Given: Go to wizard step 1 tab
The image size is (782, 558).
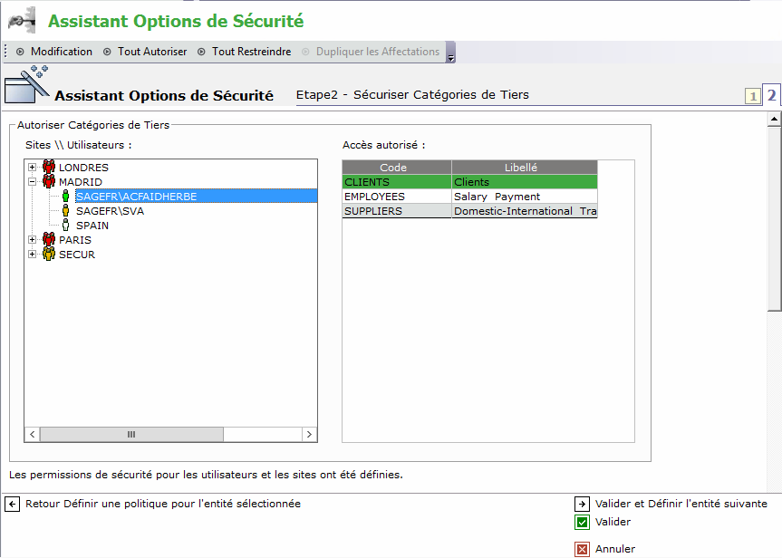Looking at the screenshot, I should click(x=753, y=96).
